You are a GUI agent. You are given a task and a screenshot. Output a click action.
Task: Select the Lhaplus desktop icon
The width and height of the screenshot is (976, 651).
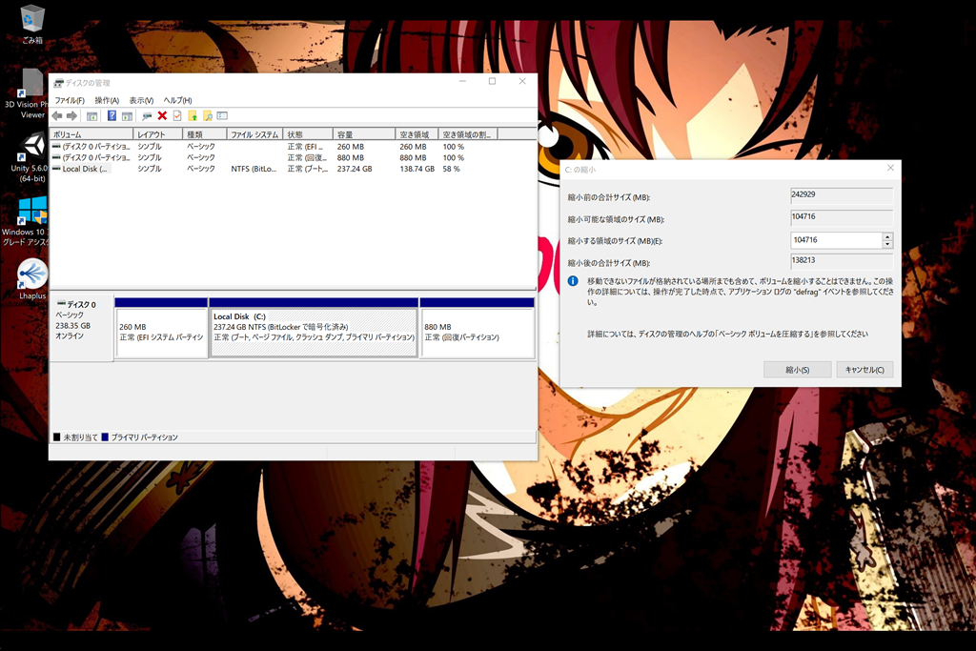[x=32, y=279]
